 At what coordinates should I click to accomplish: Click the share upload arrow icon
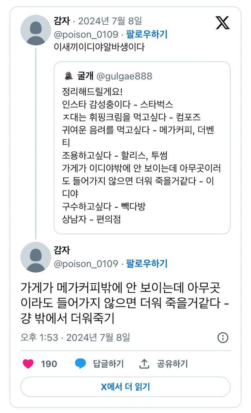click(x=144, y=364)
